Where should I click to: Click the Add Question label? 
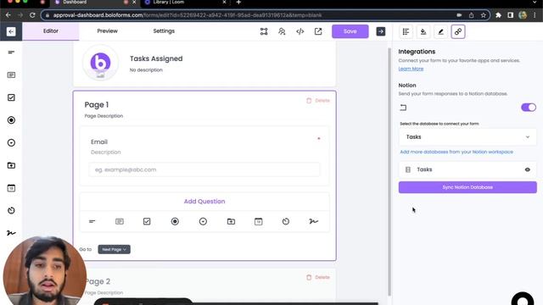[204, 202]
